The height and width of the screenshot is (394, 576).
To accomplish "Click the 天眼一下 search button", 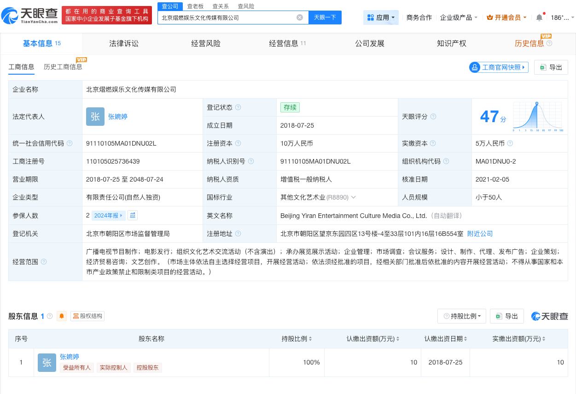I will pyautogui.click(x=324, y=17).
